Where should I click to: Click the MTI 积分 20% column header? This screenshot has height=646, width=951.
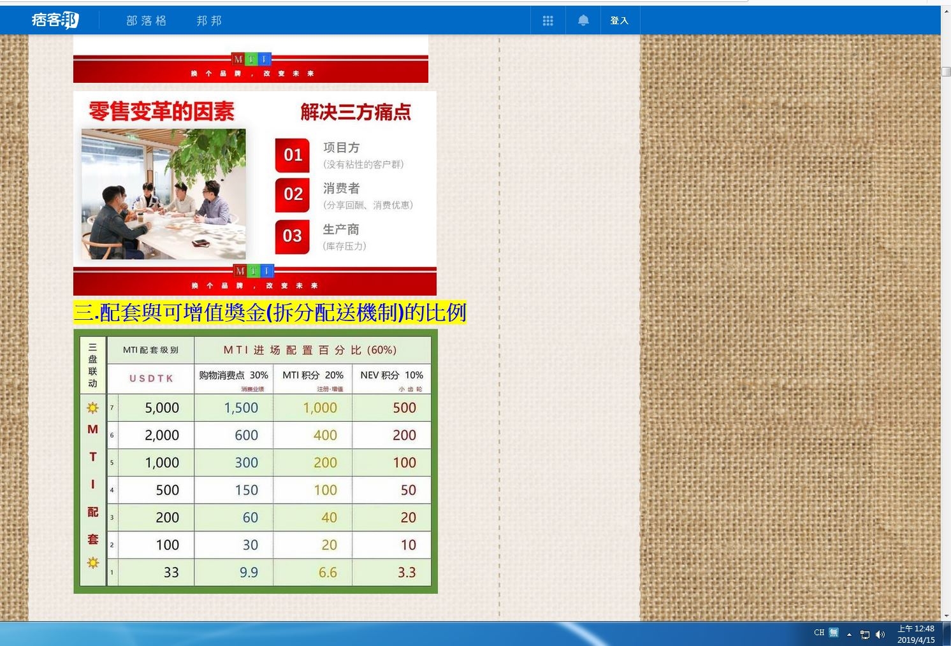coord(312,378)
